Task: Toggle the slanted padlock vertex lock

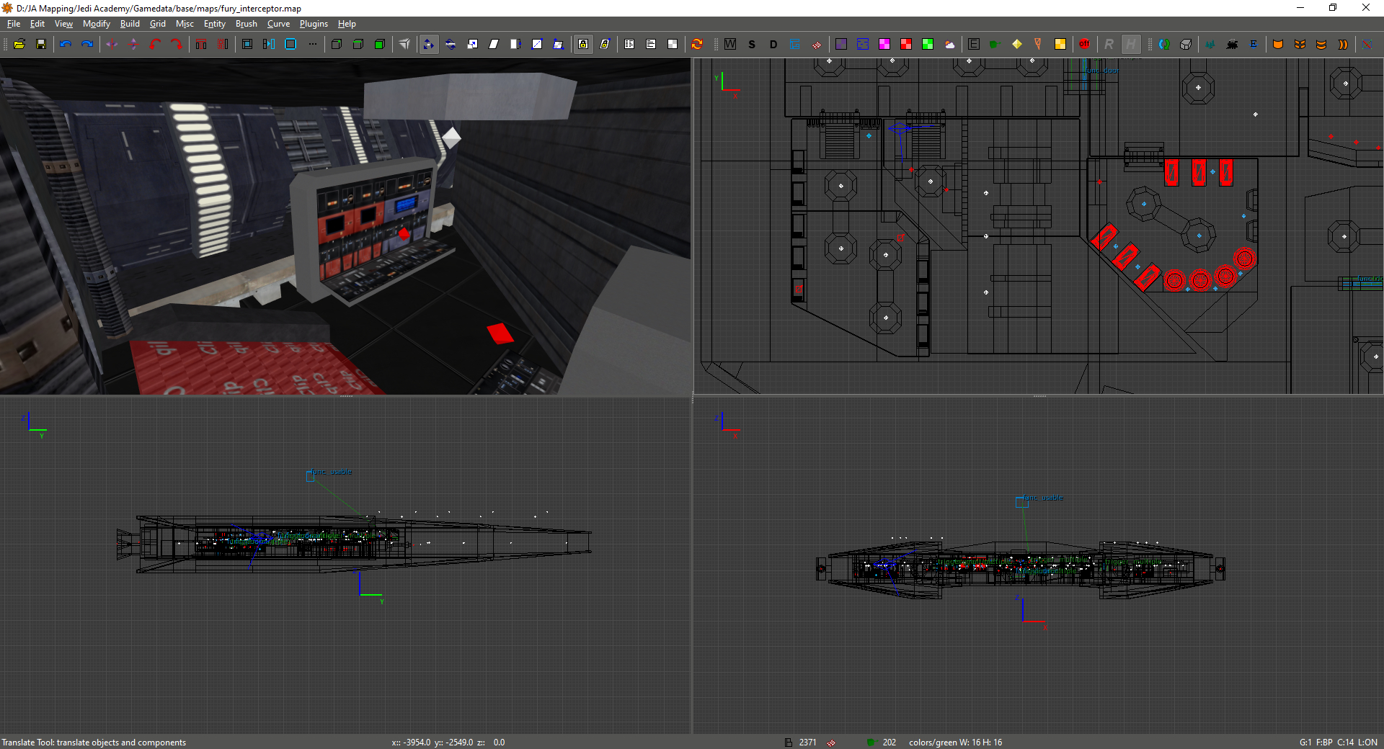Action: pyautogui.click(x=605, y=44)
